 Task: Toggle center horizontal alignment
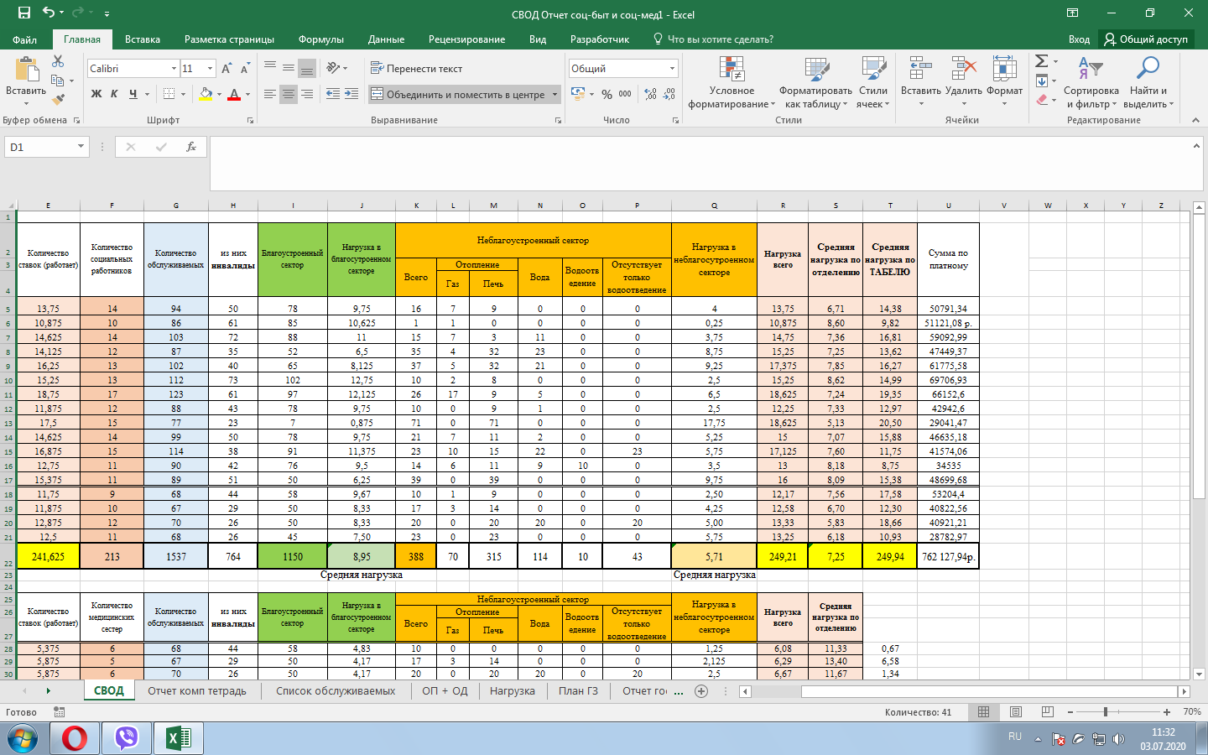click(x=289, y=94)
